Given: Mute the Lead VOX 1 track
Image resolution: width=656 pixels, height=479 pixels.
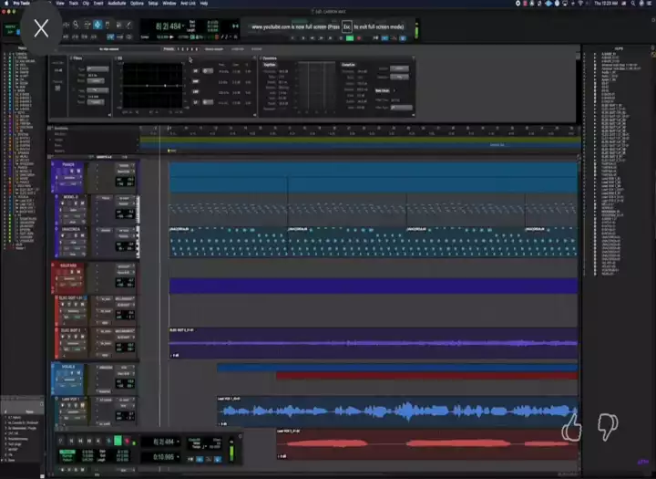Looking at the screenshot, I should pos(82,405).
